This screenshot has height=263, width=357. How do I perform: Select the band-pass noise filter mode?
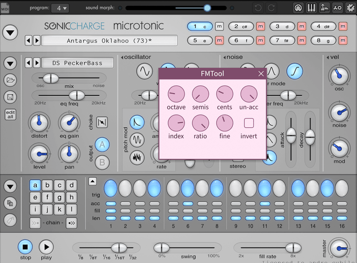tap(272, 71)
